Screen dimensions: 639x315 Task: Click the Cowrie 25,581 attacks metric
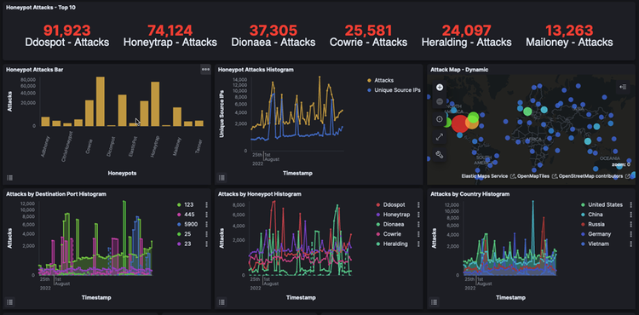pyautogui.click(x=368, y=36)
